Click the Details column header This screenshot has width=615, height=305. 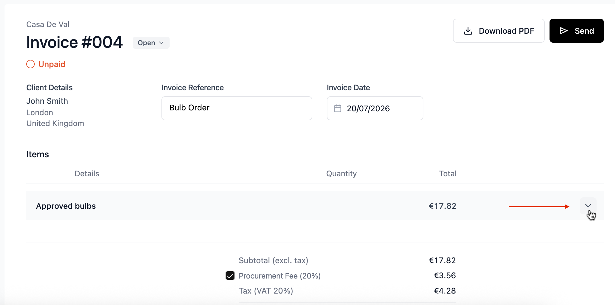coord(87,174)
